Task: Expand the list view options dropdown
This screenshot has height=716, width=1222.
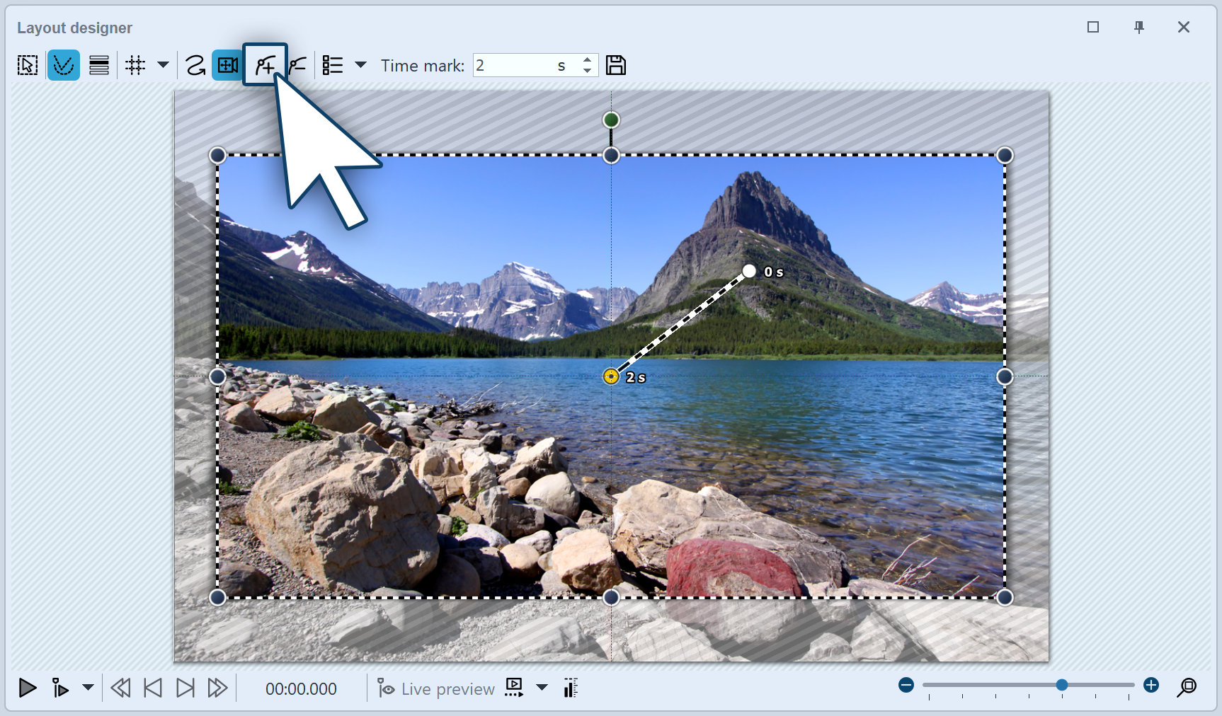Action: [x=362, y=64]
